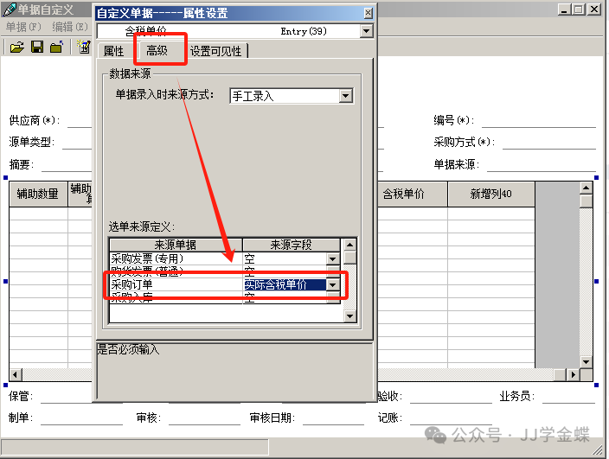Screen dimensions: 609x459
Task: Click the third folder toolbar icon
Action: (56, 48)
